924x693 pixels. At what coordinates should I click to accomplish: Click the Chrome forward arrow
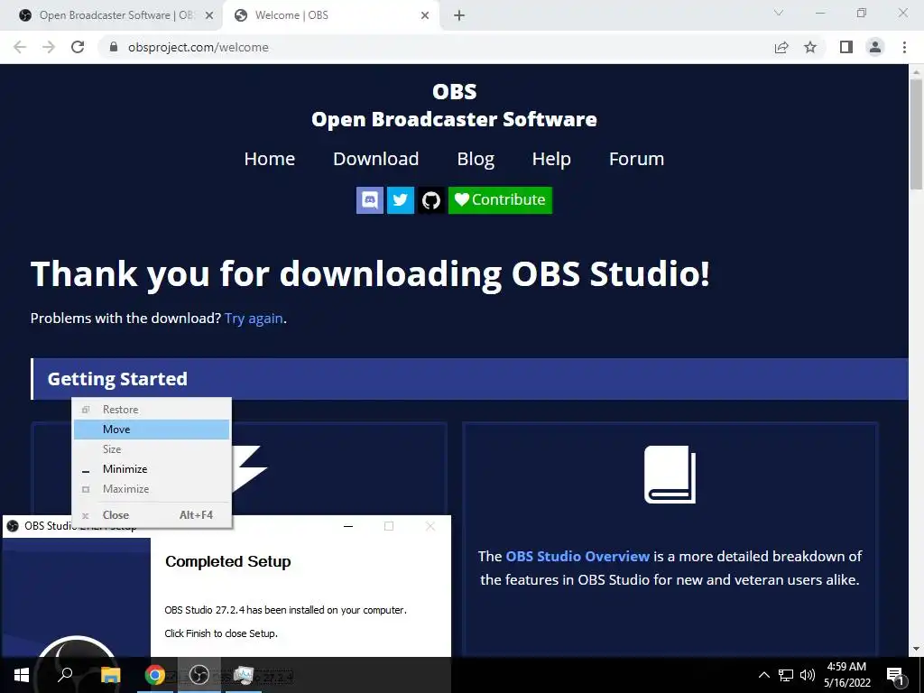point(49,47)
